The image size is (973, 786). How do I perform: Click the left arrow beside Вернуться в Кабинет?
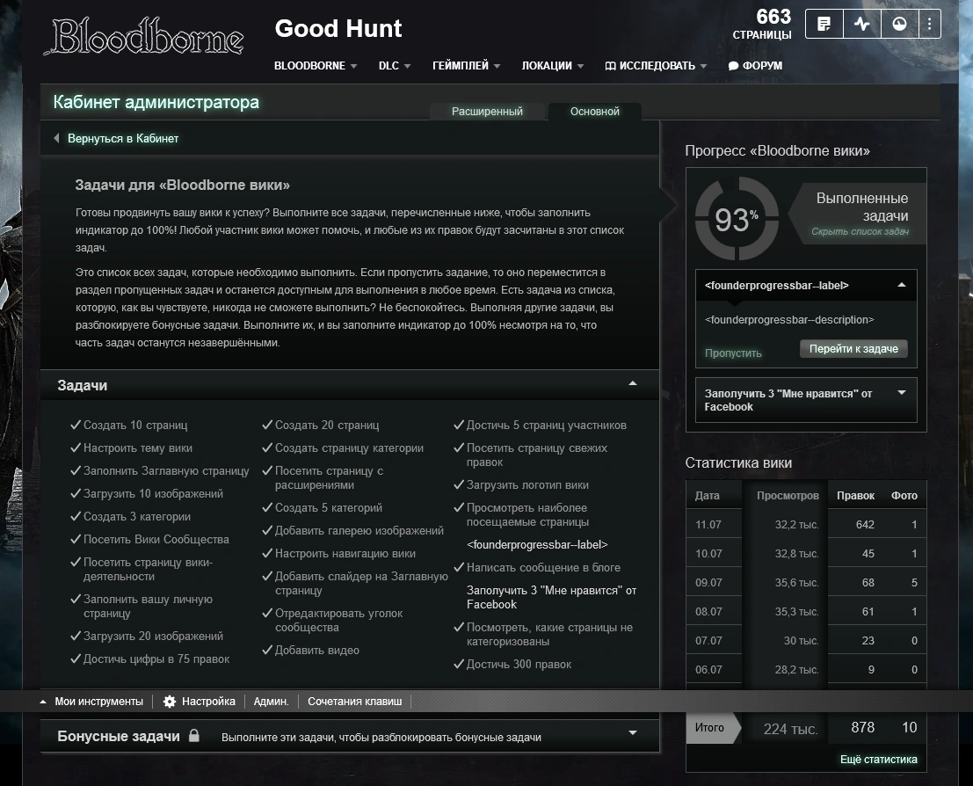57,139
